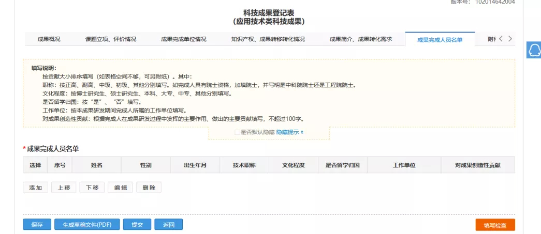Viewport: 541px width, 234px height.
Task: Click the 文化程度 column header
Action: point(294,165)
